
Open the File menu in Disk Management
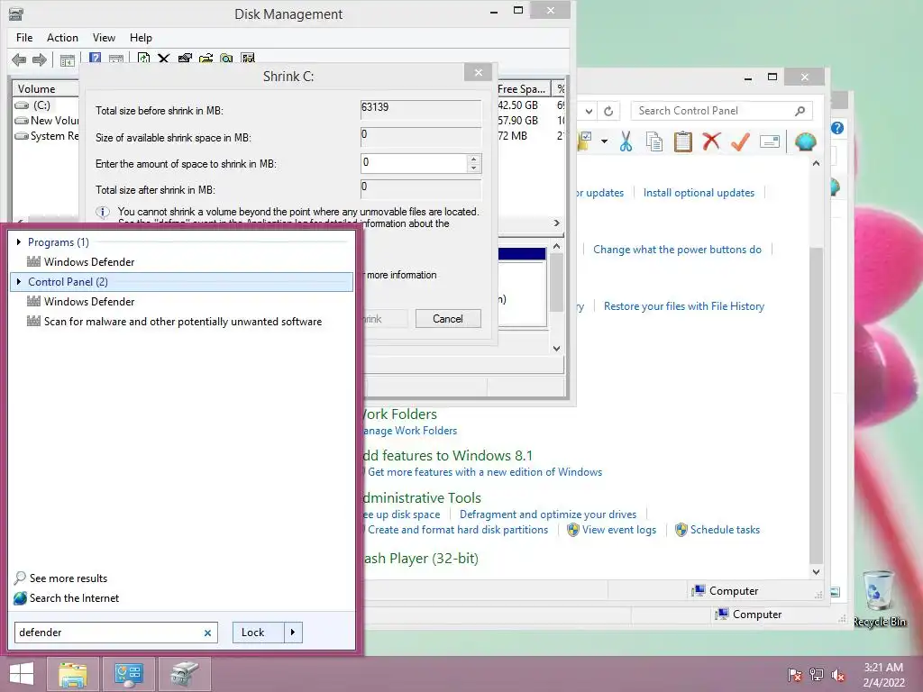point(24,38)
